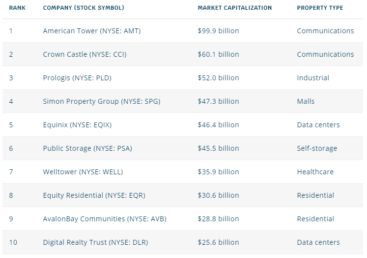367x258 pixels.
Task: Click the $99.9 billion market cap cell
Action: 218,31
